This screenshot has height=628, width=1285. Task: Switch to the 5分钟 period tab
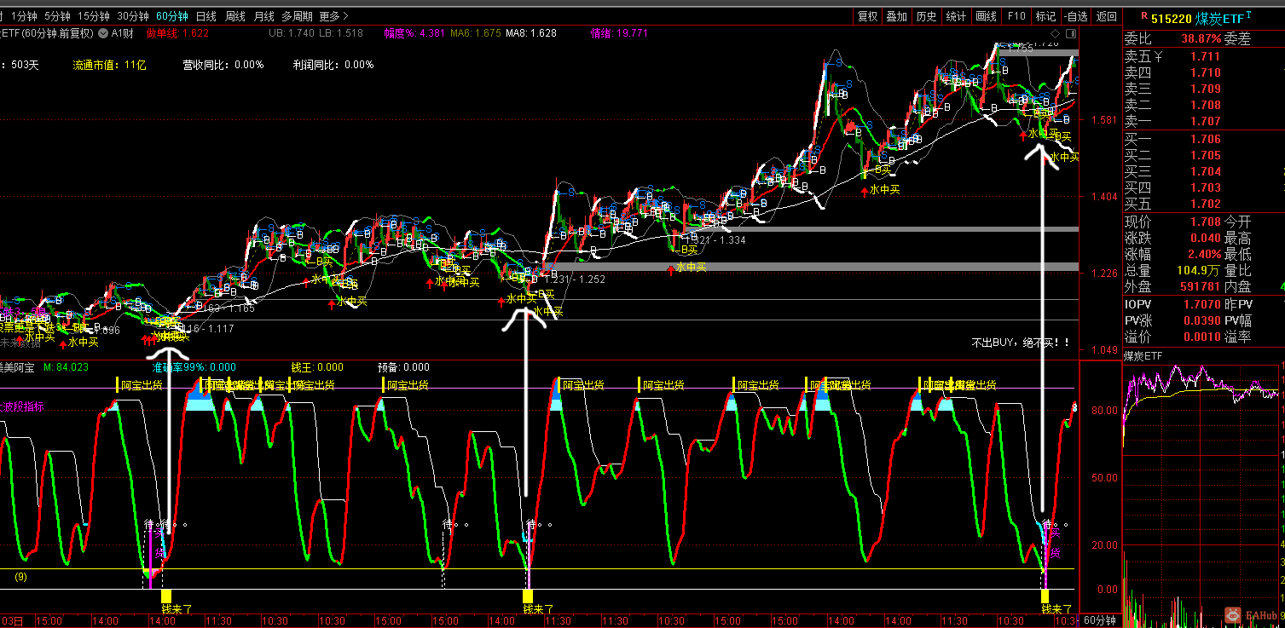tap(57, 16)
